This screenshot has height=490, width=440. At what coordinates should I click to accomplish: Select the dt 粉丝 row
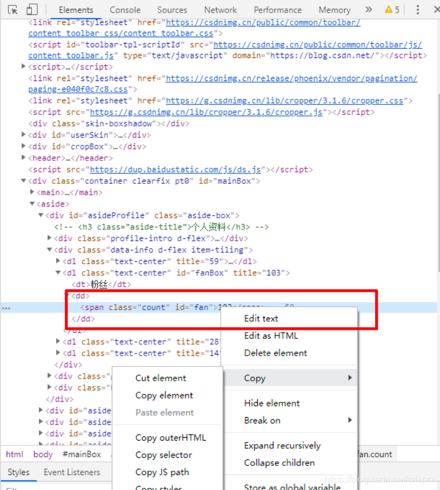tap(101, 284)
